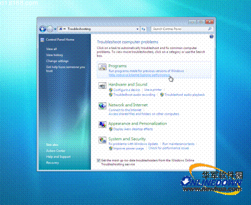Viewport: 251px width, 205px height.
Task: Click the refresh icon beside address bar
Action: pos(144,29)
